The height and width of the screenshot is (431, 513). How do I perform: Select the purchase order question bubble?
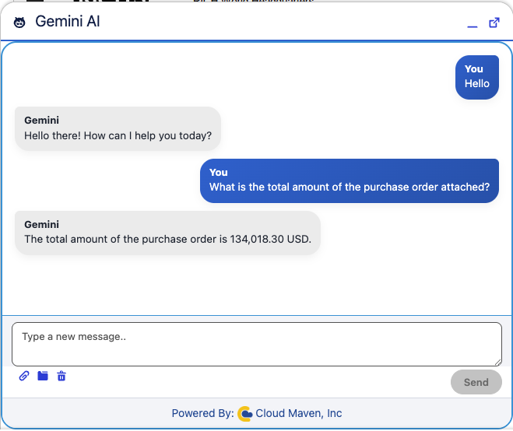350,180
